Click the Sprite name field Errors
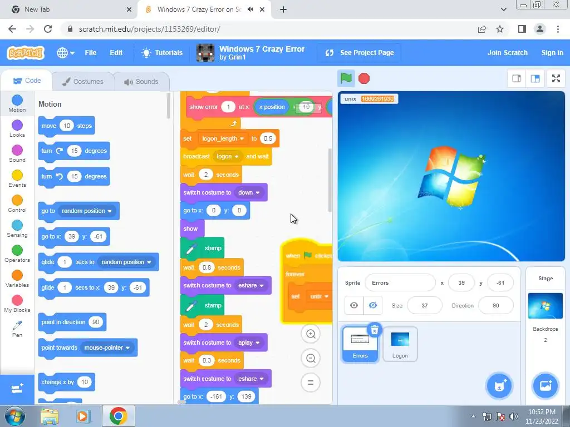The width and height of the screenshot is (570, 427). click(400, 283)
